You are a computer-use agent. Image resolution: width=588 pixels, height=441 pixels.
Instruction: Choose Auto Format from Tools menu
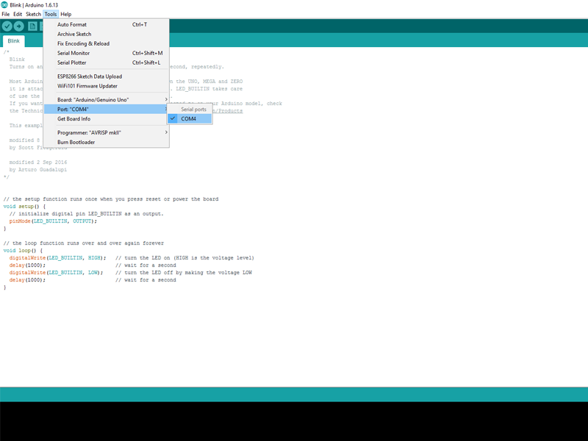[x=106, y=24]
